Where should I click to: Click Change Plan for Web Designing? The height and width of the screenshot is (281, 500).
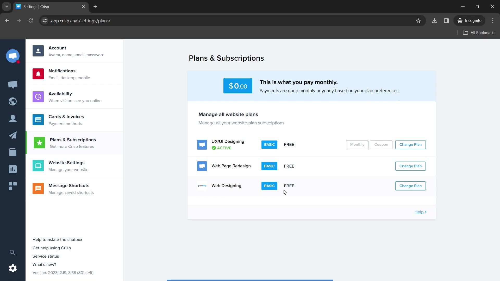[411, 186]
